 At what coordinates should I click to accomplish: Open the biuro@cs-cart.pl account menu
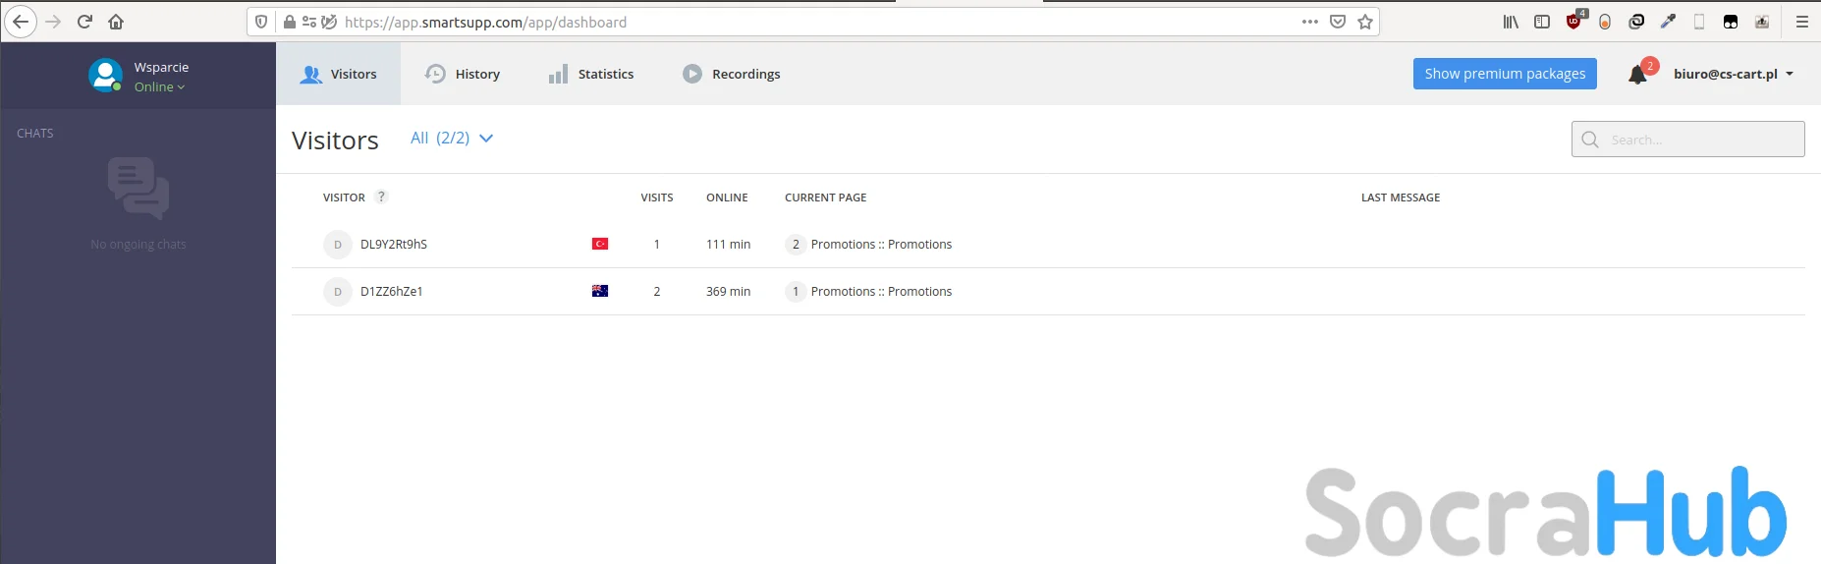pos(1734,74)
